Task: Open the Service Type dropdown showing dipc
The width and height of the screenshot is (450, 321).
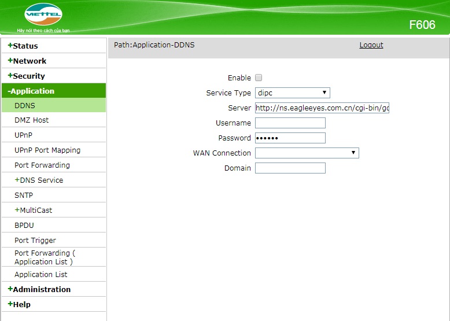Action: [x=293, y=93]
